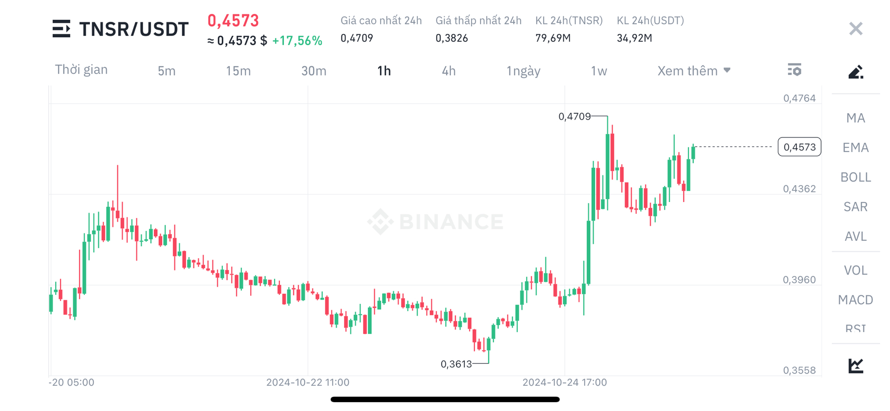The image size is (890, 411).
Task: Switch to the 1ngày timeframe tab
Action: click(523, 70)
